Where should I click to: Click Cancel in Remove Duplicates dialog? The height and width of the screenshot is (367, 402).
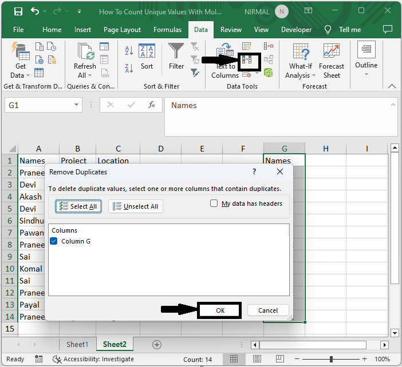coord(268,310)
